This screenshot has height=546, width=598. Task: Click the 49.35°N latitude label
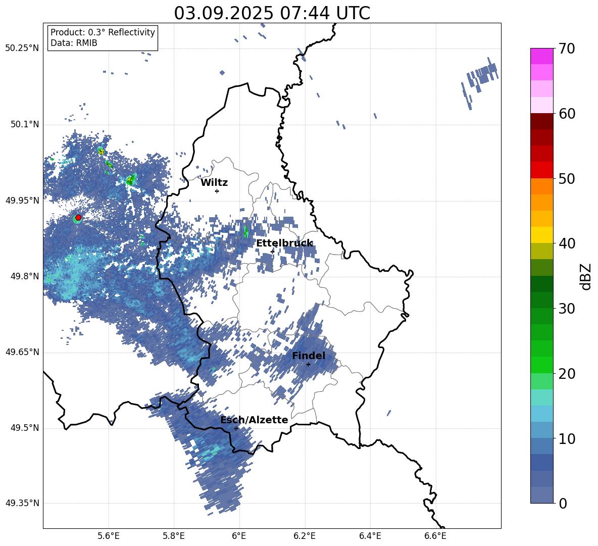(22, 503)
